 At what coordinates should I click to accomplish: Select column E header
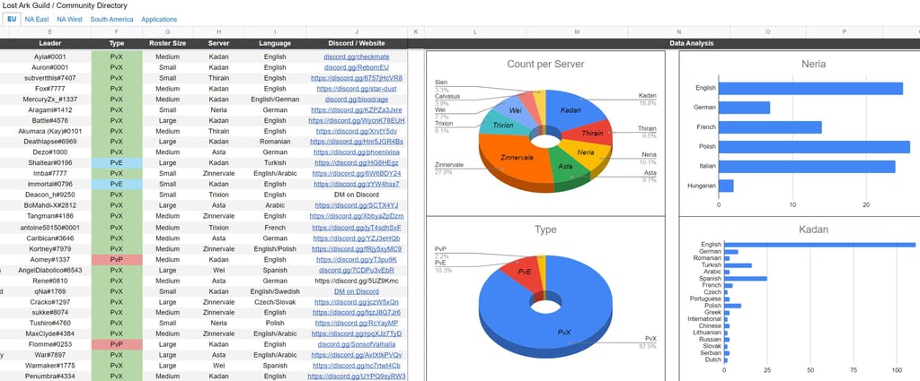50,32
